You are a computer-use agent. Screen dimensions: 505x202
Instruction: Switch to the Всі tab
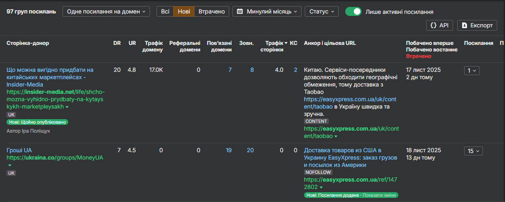pos(165,11)
